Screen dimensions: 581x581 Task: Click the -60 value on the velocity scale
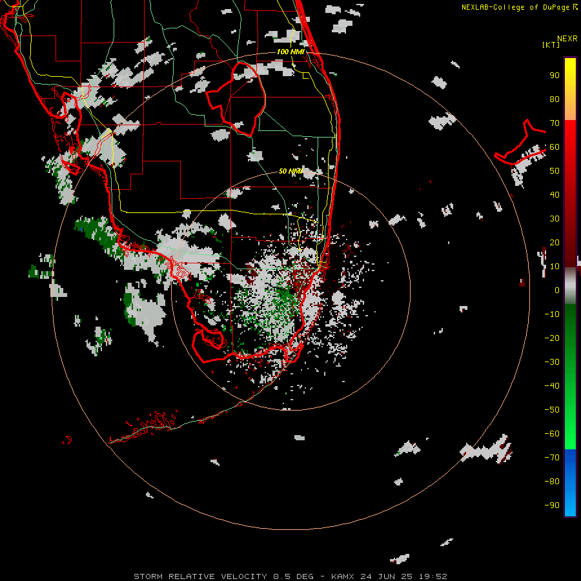pos(552,434)
